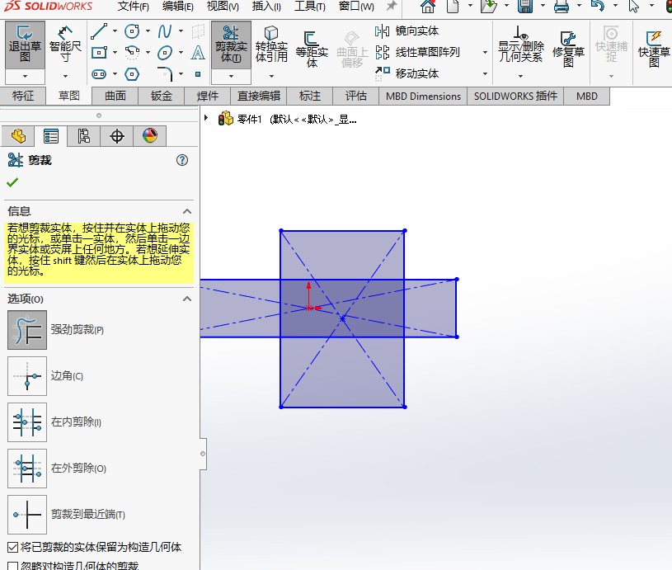Enable ignore trimming of construction geometry
This screenshot has width=672, height=570.
point(12,566)
